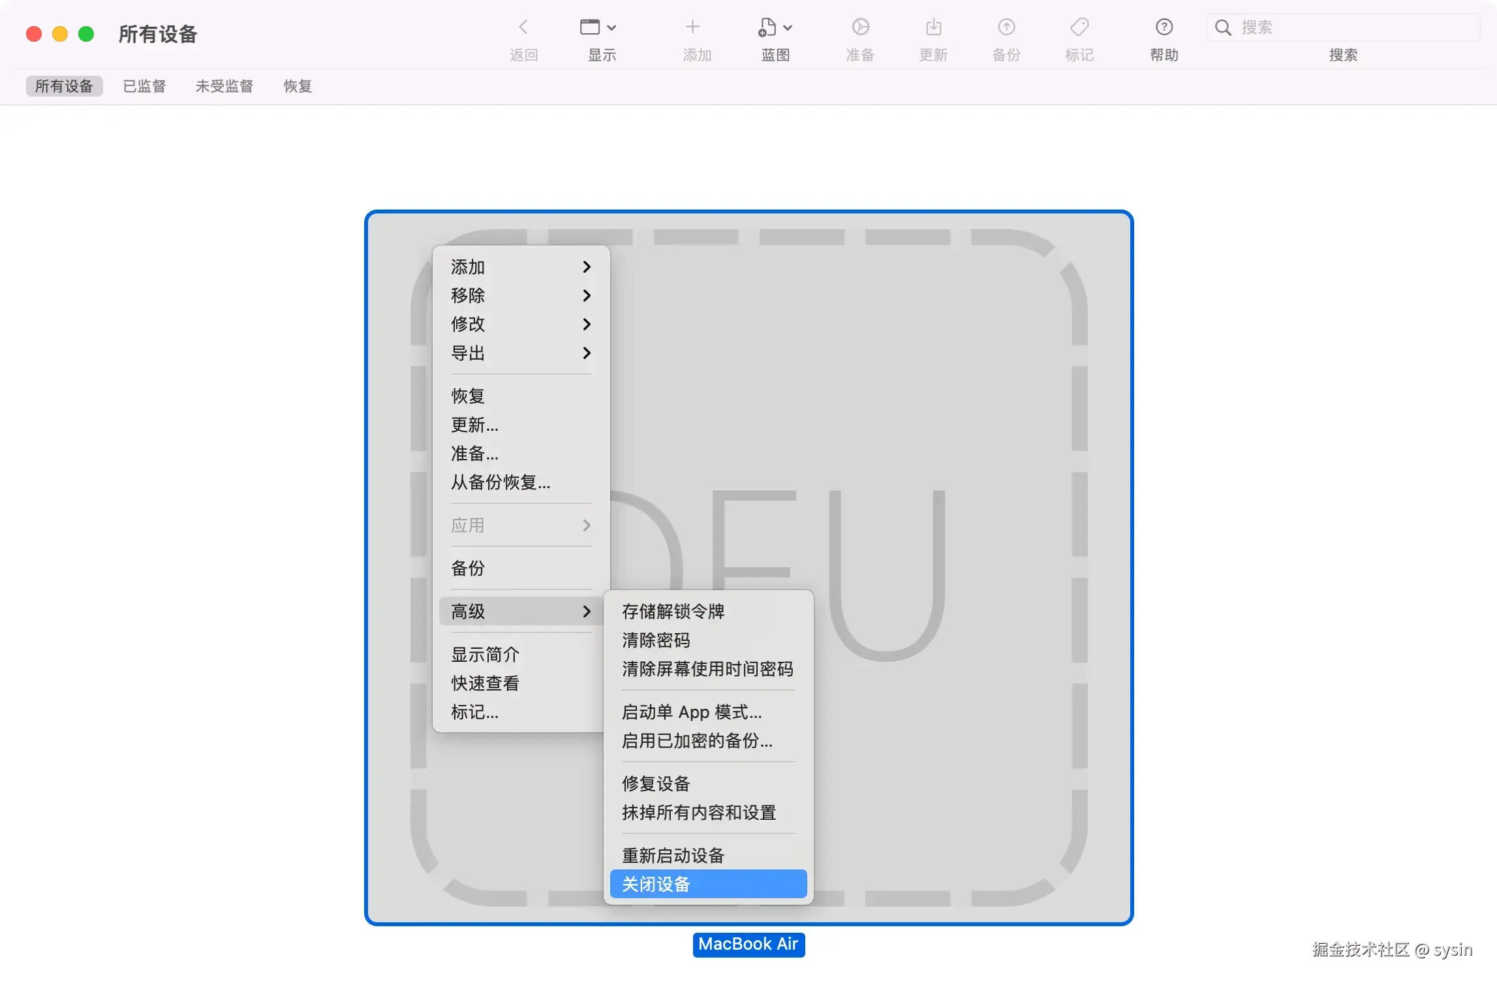Click the 更新 update icon
The image size is (1497, 983).
[x=933, y=27]
